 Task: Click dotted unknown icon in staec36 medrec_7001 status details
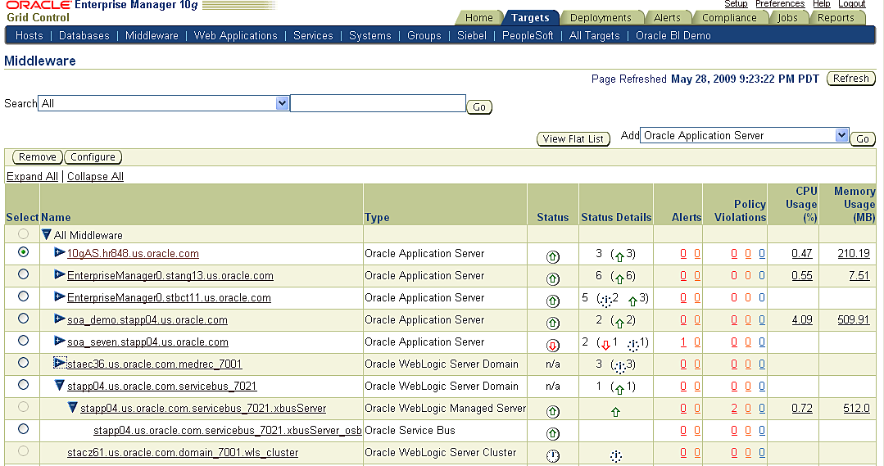[x=619, y=368]
